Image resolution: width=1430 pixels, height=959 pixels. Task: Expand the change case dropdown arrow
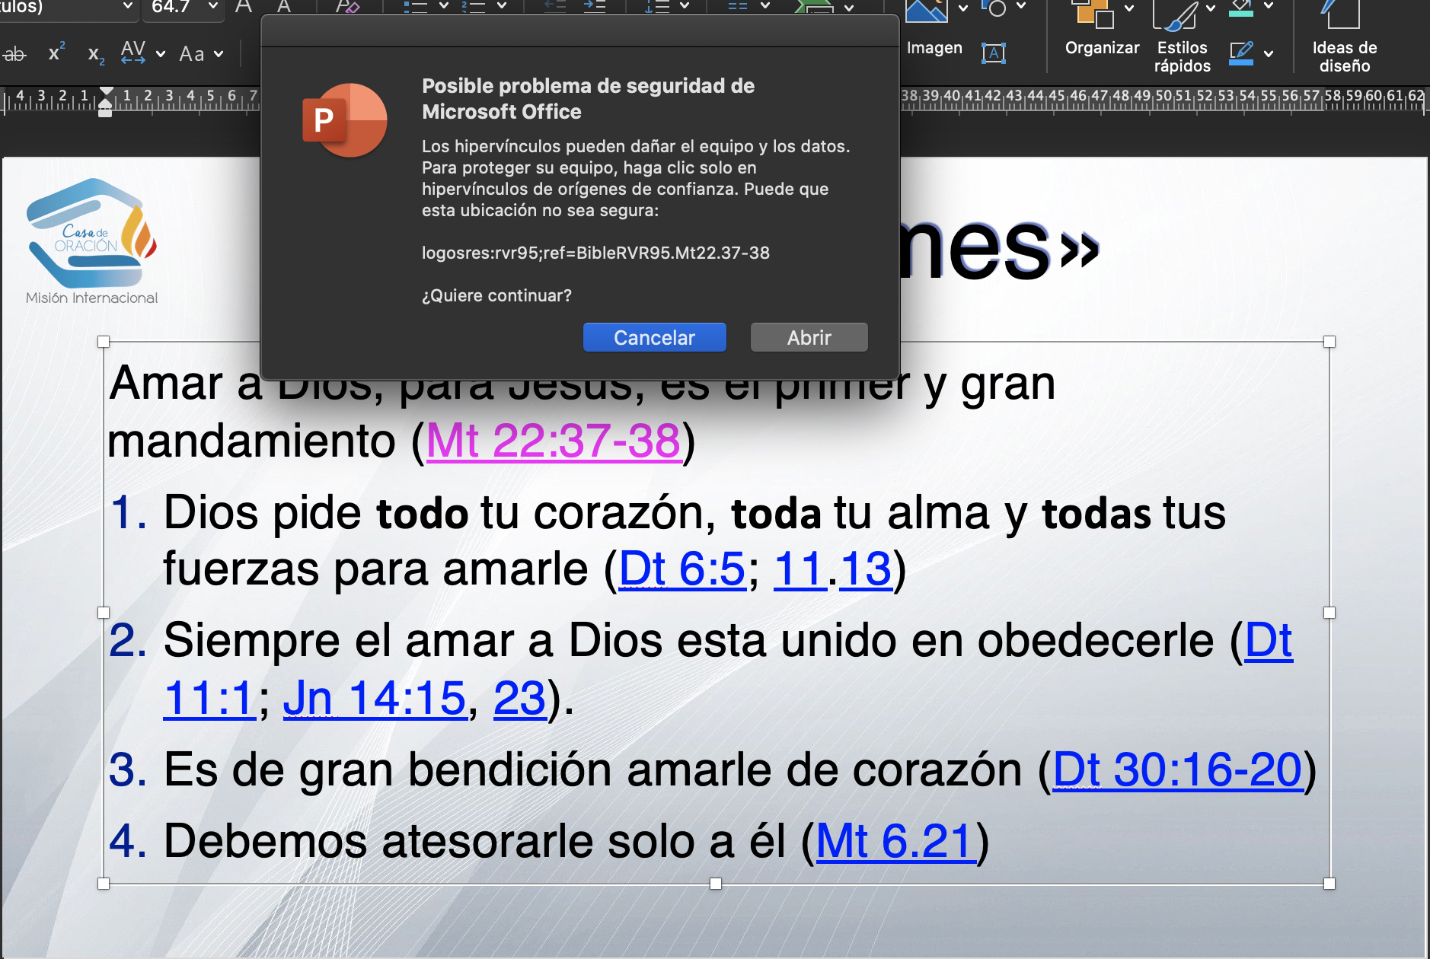[219, 54]
